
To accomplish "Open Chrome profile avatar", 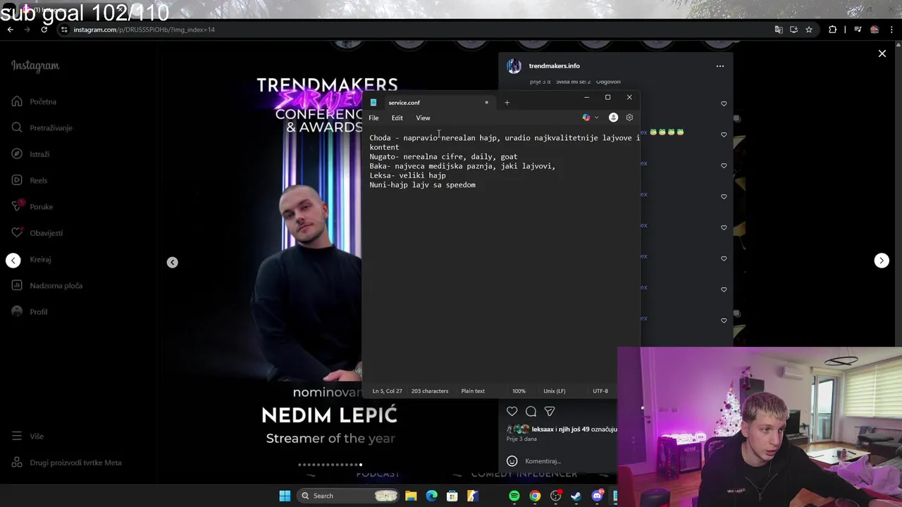I will (x=875, y=30).
